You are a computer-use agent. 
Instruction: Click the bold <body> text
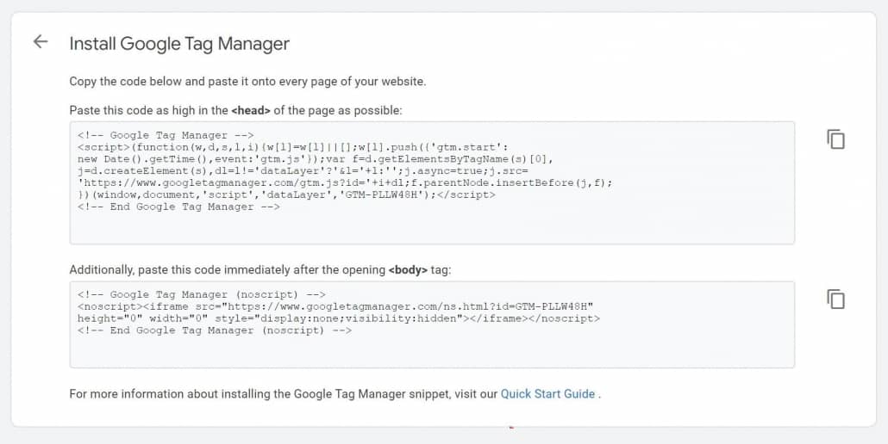tap(408, 270)
